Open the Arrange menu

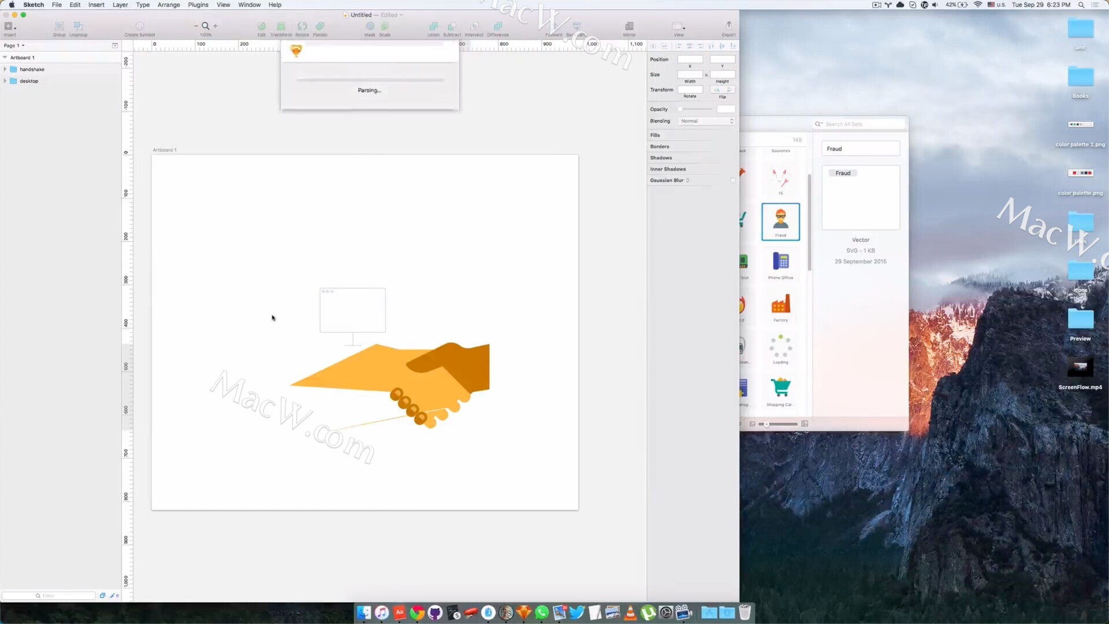tap(169, 5)
